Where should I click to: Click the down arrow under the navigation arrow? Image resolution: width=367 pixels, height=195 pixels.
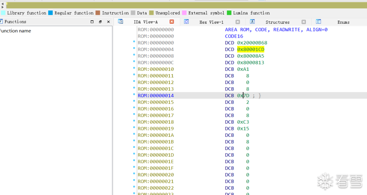[x=2, y=7]
